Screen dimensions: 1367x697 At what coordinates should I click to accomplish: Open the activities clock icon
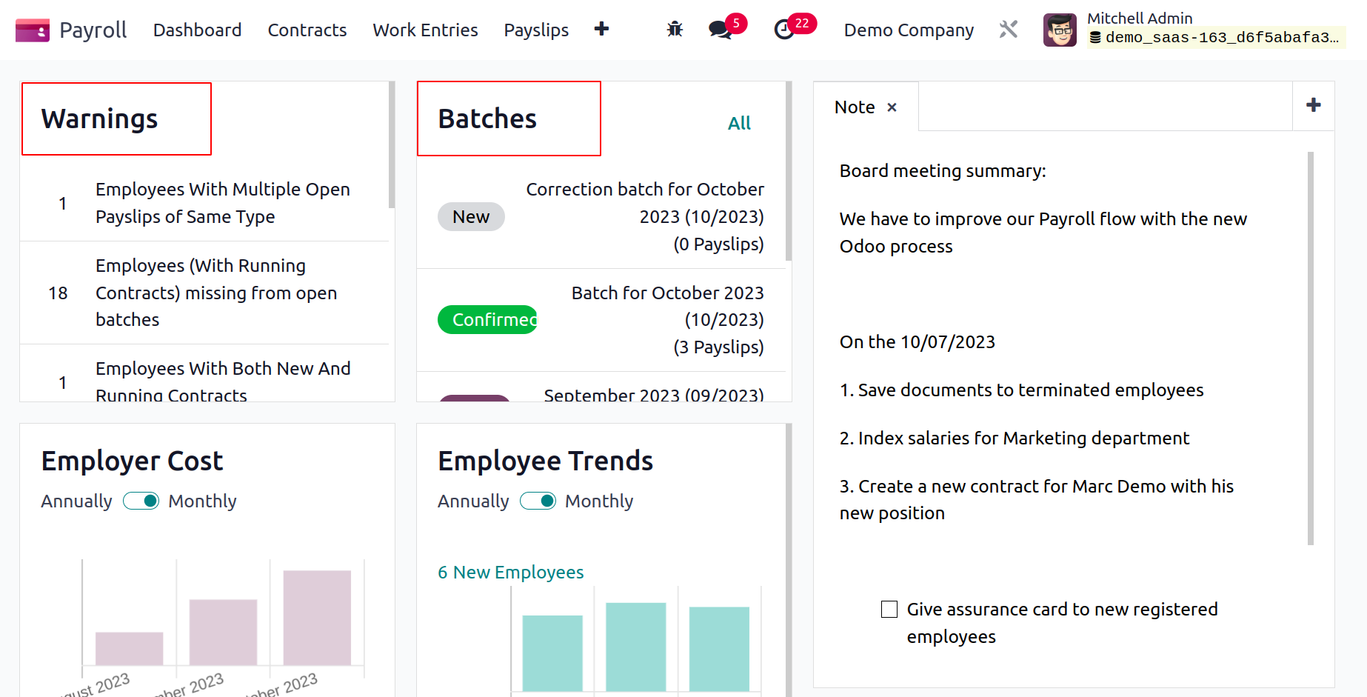(784, 30)
